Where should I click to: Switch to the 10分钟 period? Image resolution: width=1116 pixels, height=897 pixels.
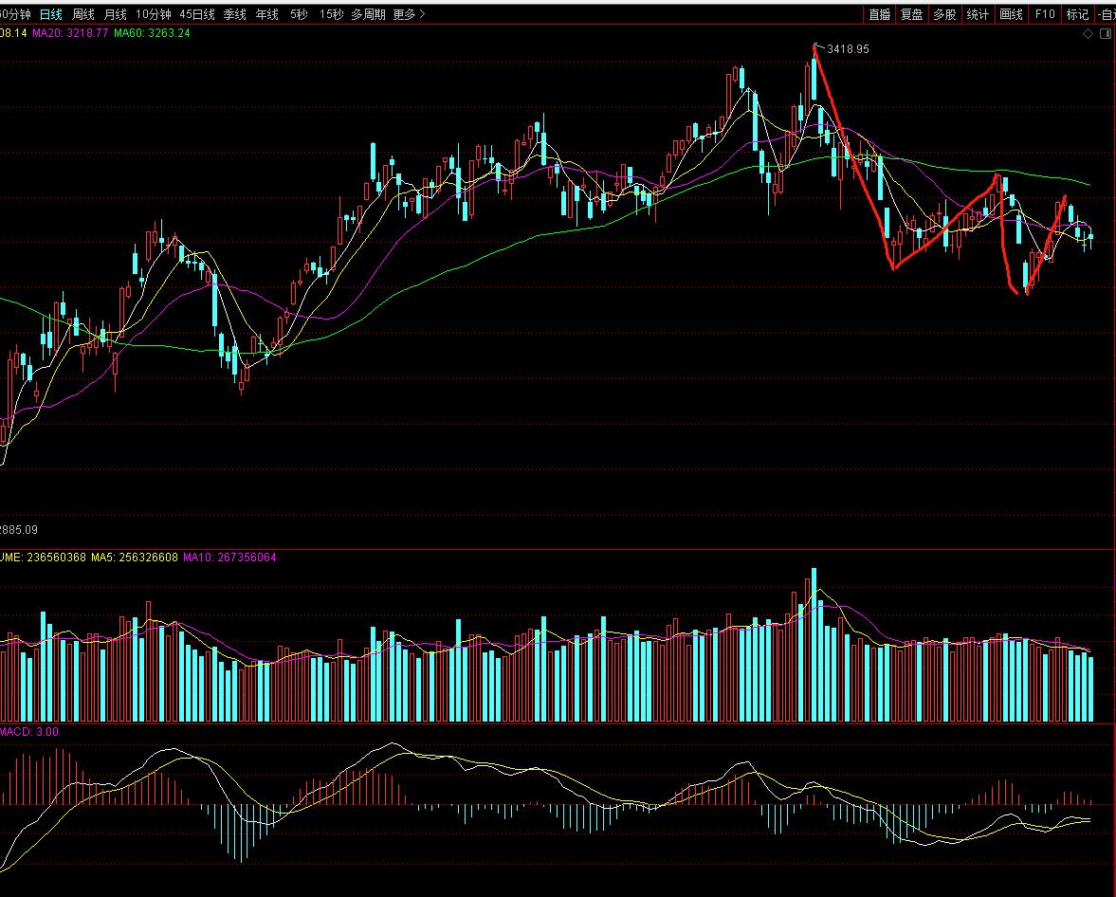[154, 14]
